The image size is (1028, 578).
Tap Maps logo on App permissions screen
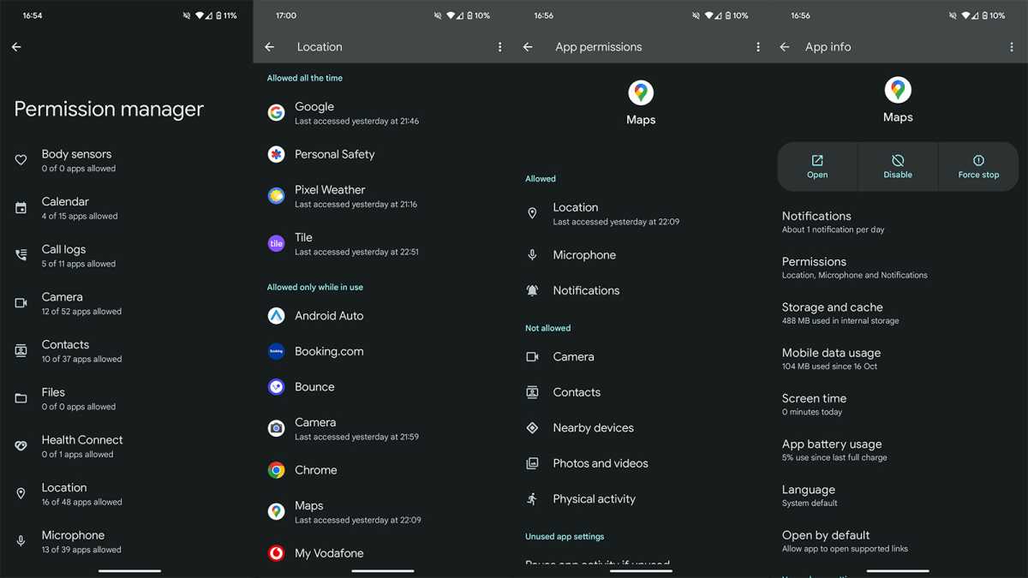[x=641, y=92]
